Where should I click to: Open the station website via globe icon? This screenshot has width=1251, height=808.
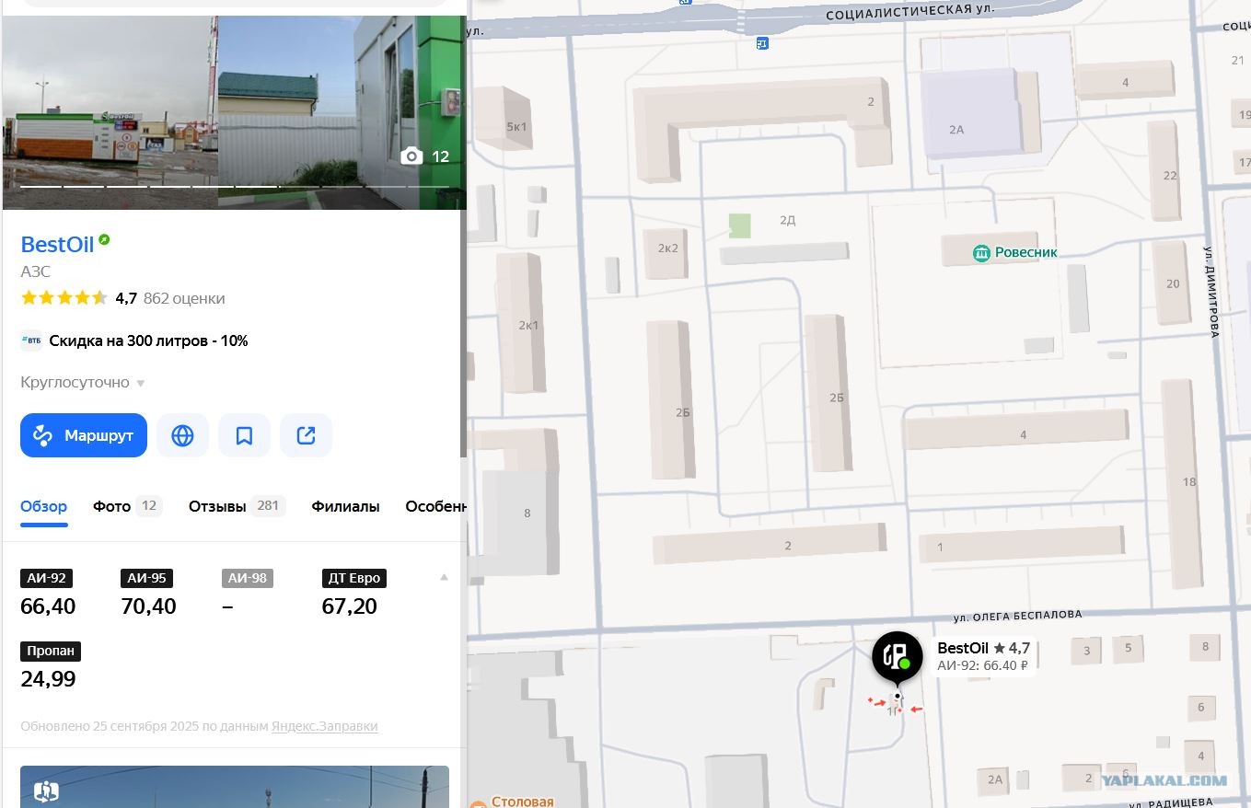coord(182,435)
